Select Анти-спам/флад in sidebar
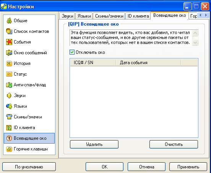 pos(29,85)
